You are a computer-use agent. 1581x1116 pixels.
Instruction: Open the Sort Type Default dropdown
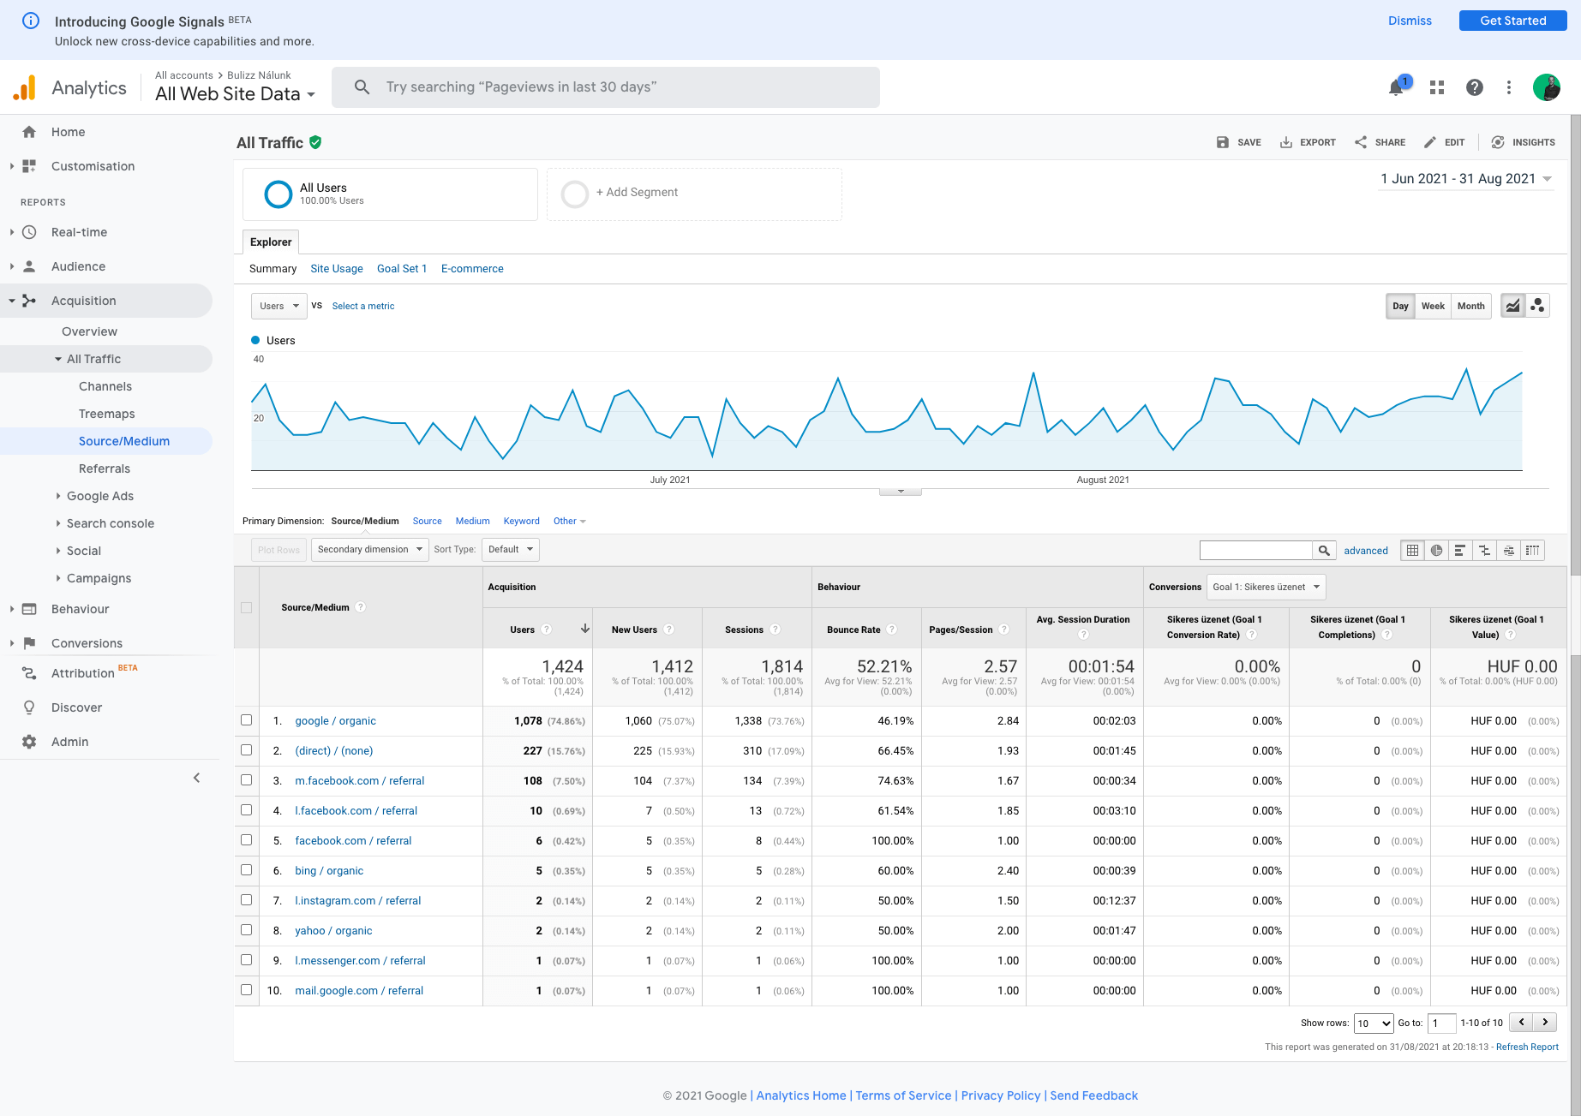coord(511,550)
